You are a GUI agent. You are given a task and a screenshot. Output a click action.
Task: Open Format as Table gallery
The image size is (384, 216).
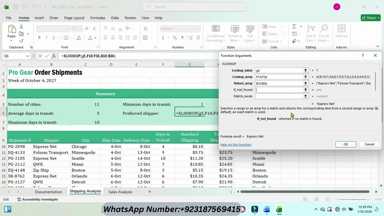coord(235,34)
